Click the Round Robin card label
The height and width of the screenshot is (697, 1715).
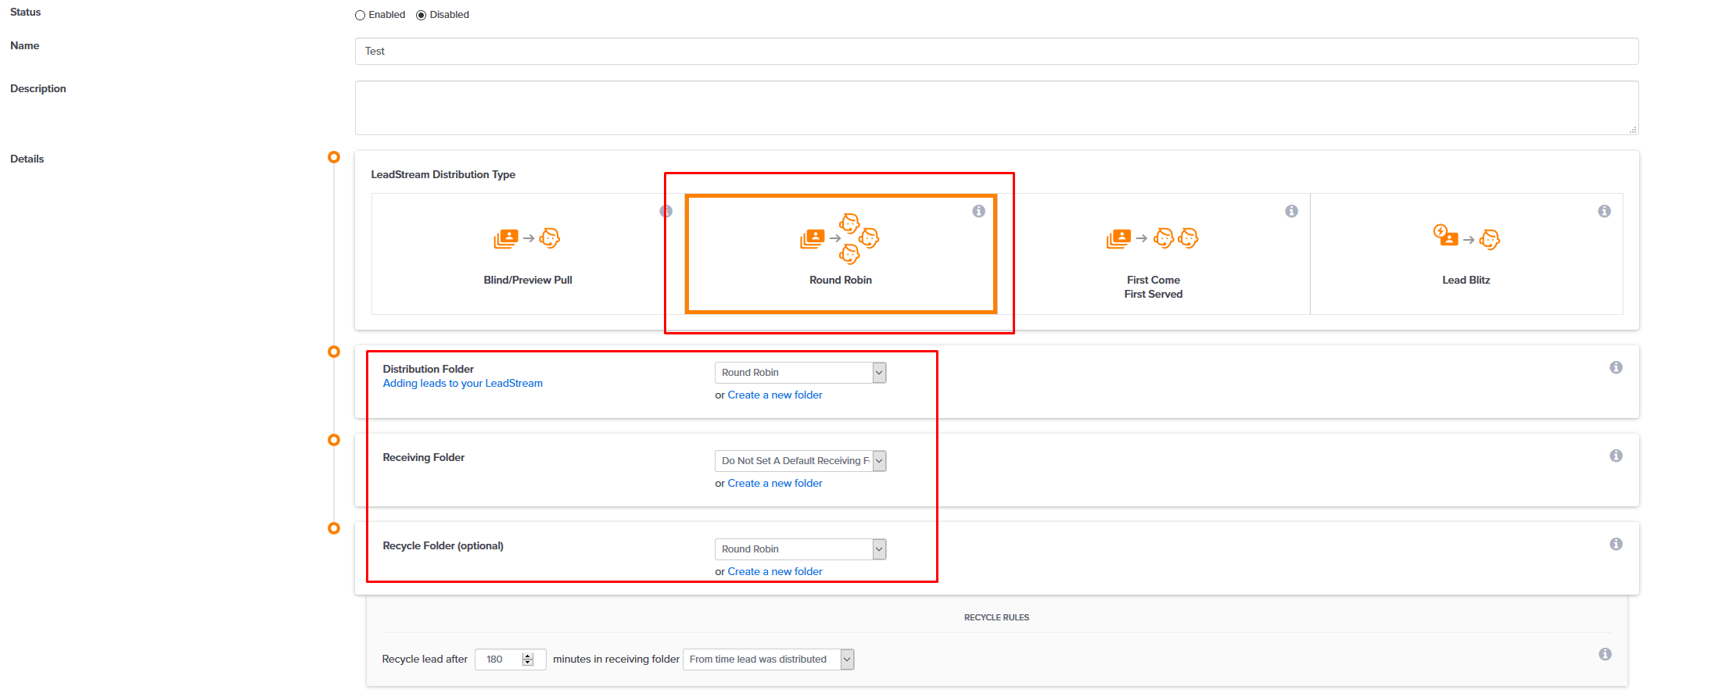click(840, 280)
